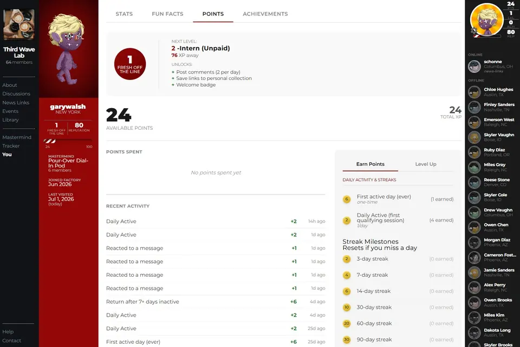Viewport: 520px width, 347px height.
Task: Click Dakota Long's avatar icon
Action: point(474,333)
